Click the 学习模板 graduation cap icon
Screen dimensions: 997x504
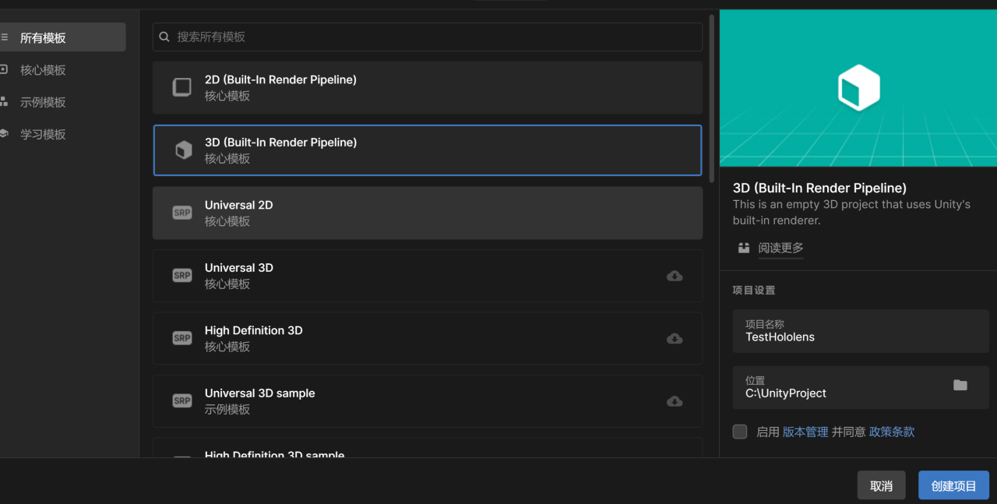(4, 134)
